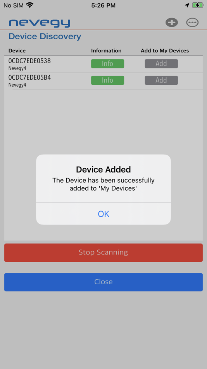Tap the Device Added alert title
The width and height of the screenshot is (207, 369).
(103, 169)
